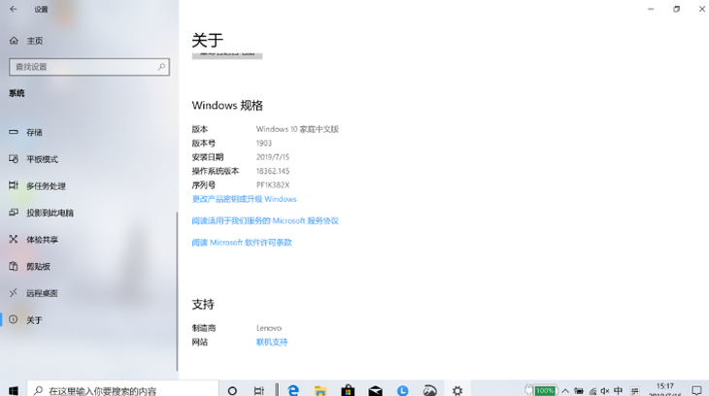709x396 pixels.
Task: Open File Explorer from the taskbar
Action: [x=320, y=390]
